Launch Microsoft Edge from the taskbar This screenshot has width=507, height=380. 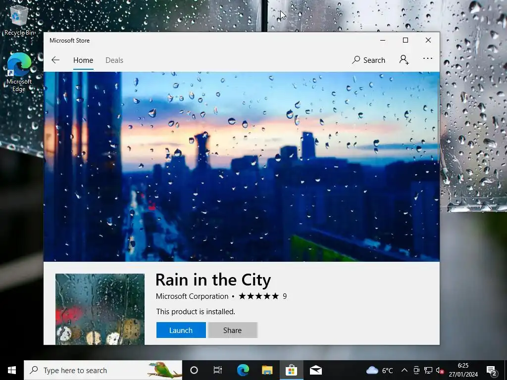pos(243,370)
